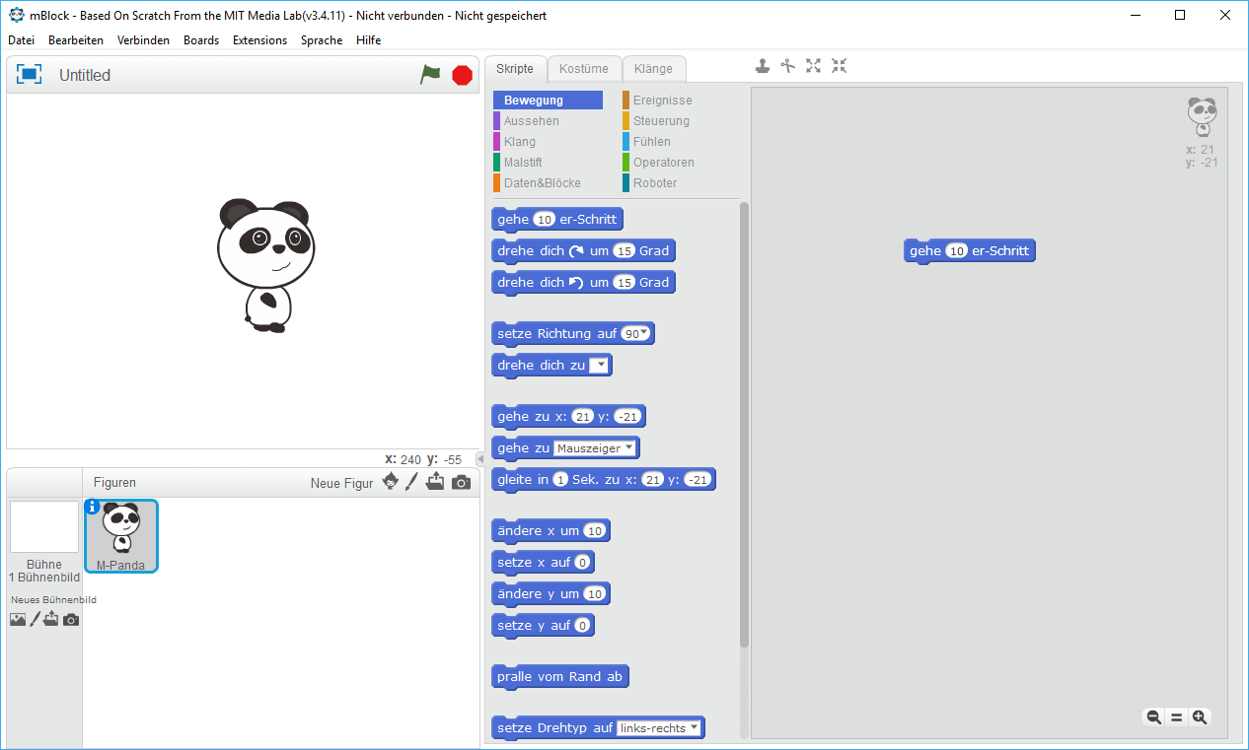Image resolution: width=1249 pixels, height=750 pixels.
Task: Click the blocks palette vertical scrollbar
Action: 744,424
